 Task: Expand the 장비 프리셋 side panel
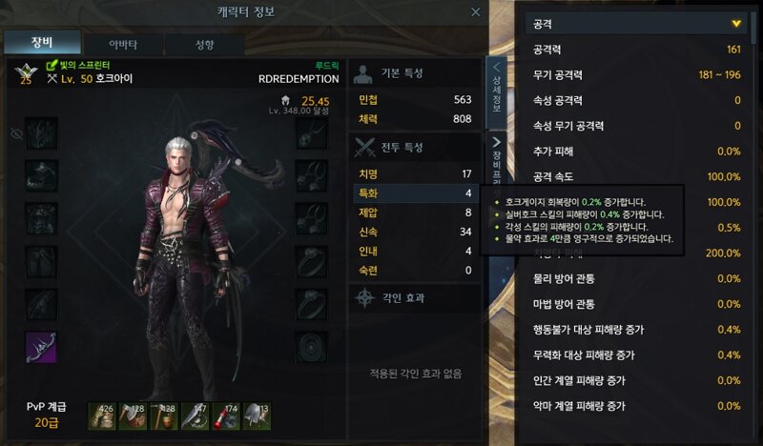click(496, 159)
